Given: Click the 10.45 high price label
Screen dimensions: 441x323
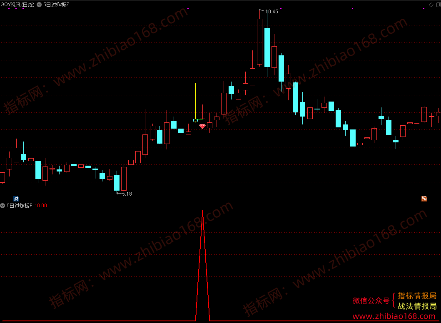Looking at the screenshot, I should (272, 12).
